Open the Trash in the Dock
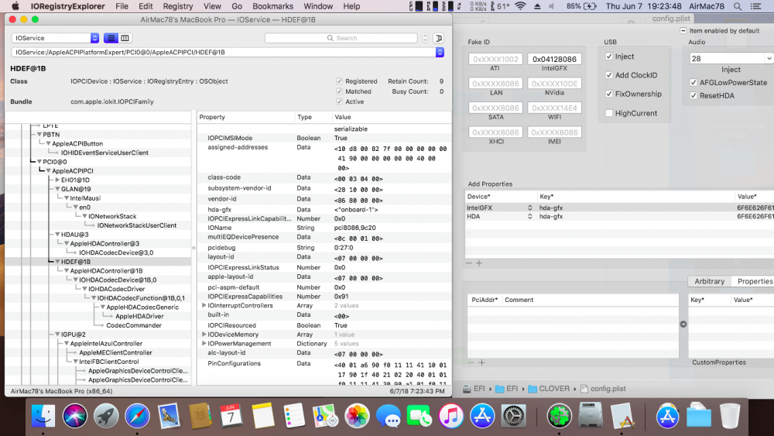This screenshot has height=436, width=774. click(730, 416)
